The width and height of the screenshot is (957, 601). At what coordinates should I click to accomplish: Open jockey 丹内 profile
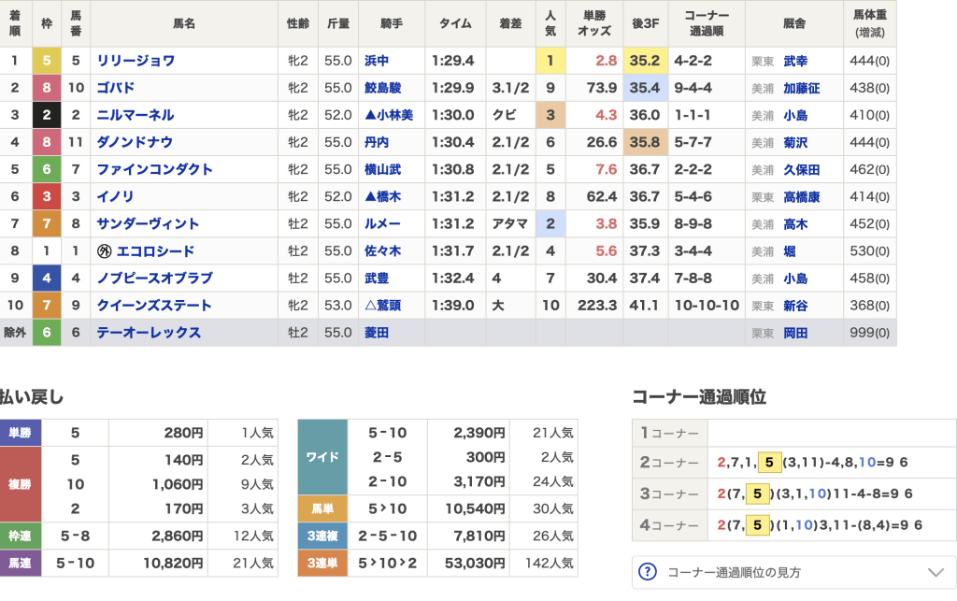[377, 142]
